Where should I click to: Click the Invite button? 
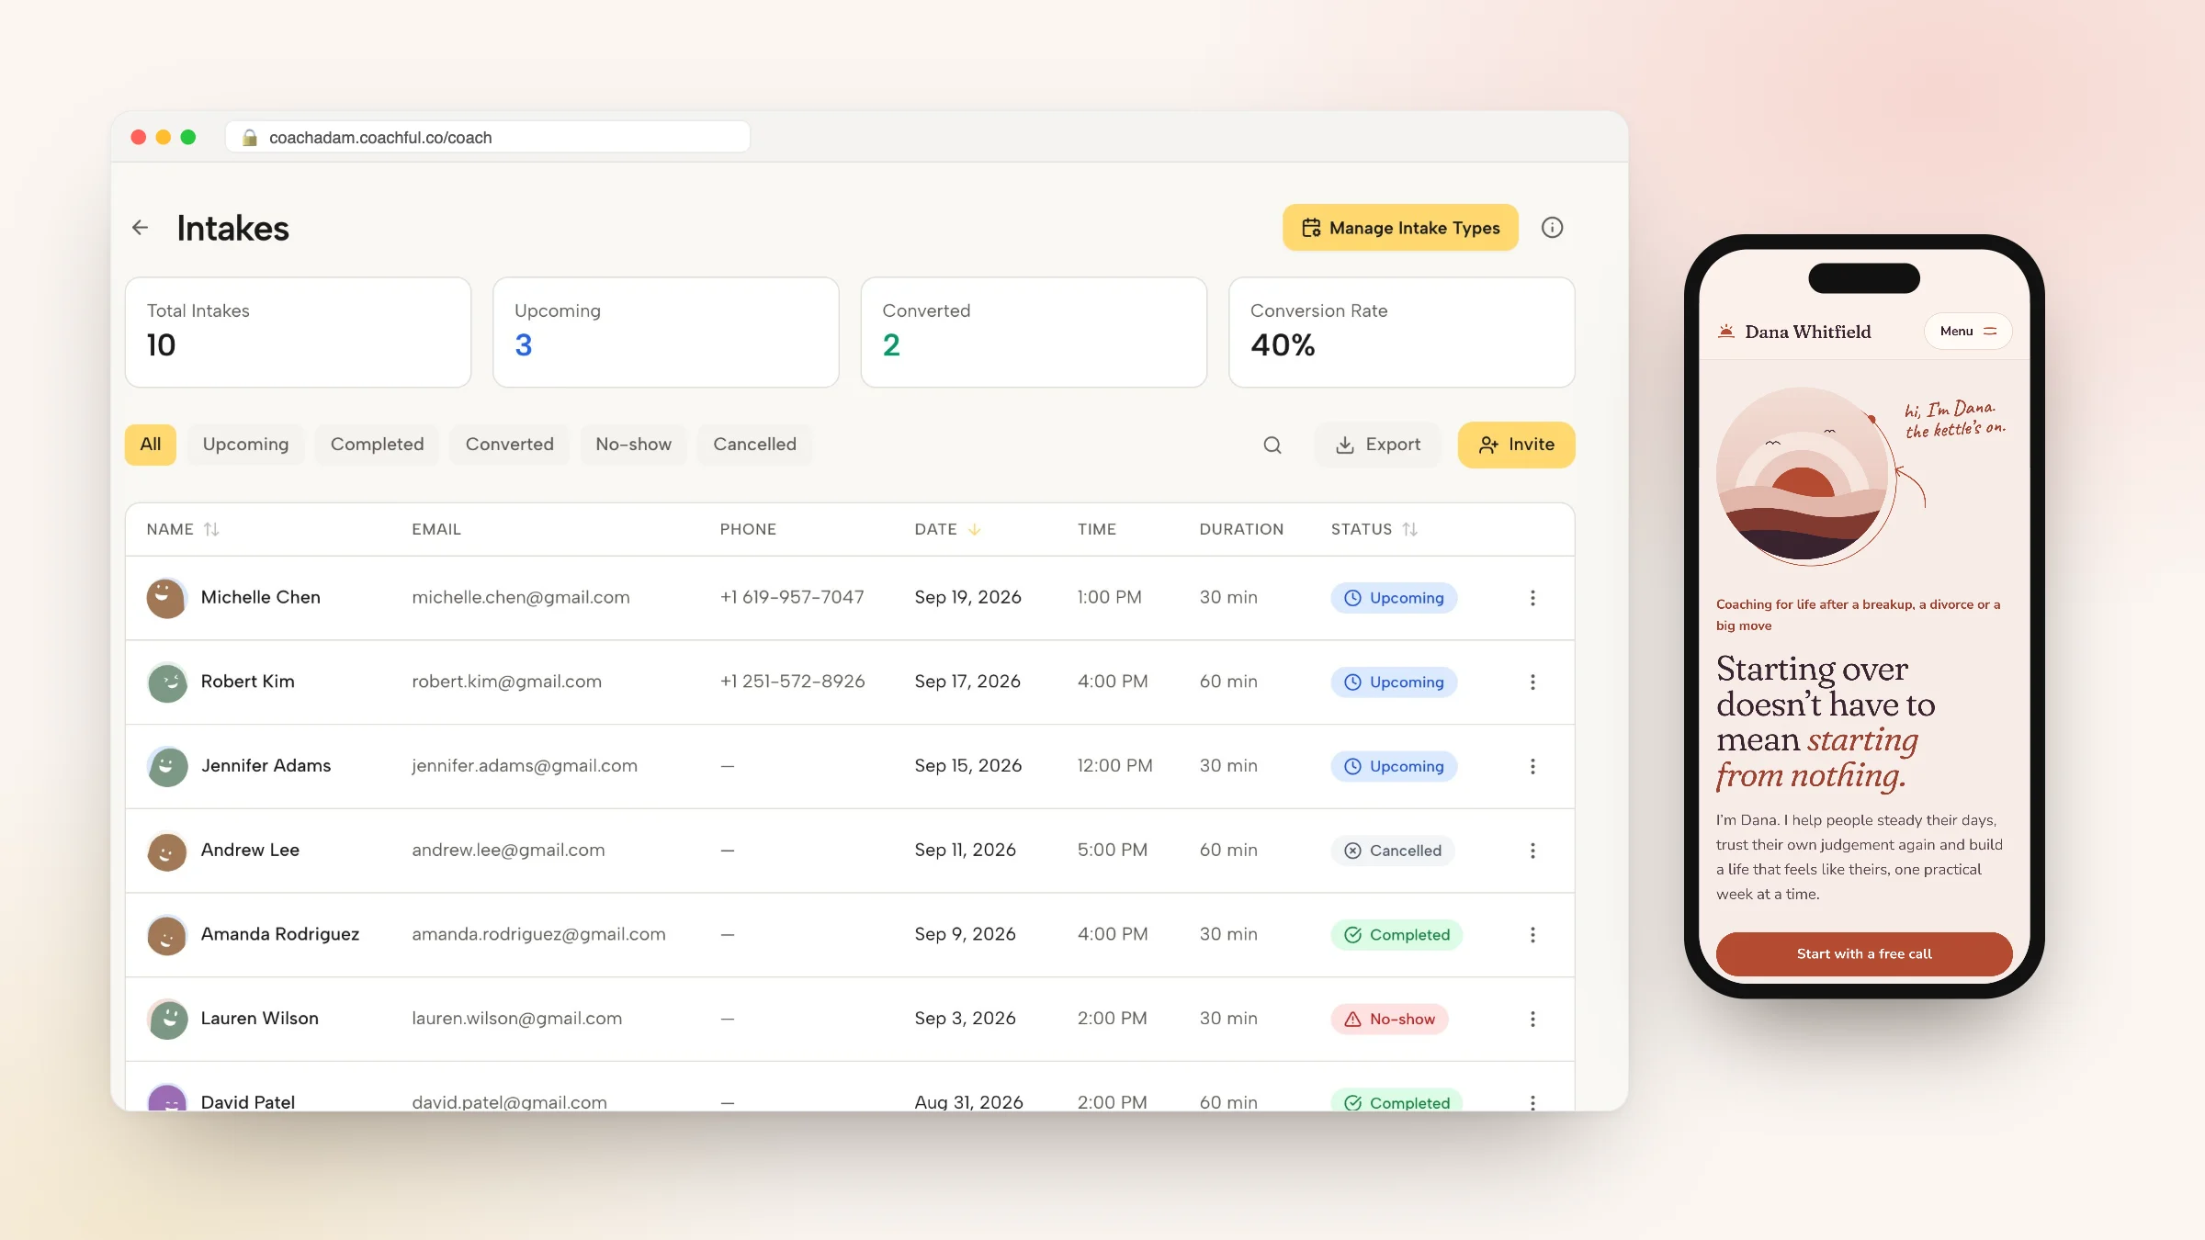[1516, 445]
